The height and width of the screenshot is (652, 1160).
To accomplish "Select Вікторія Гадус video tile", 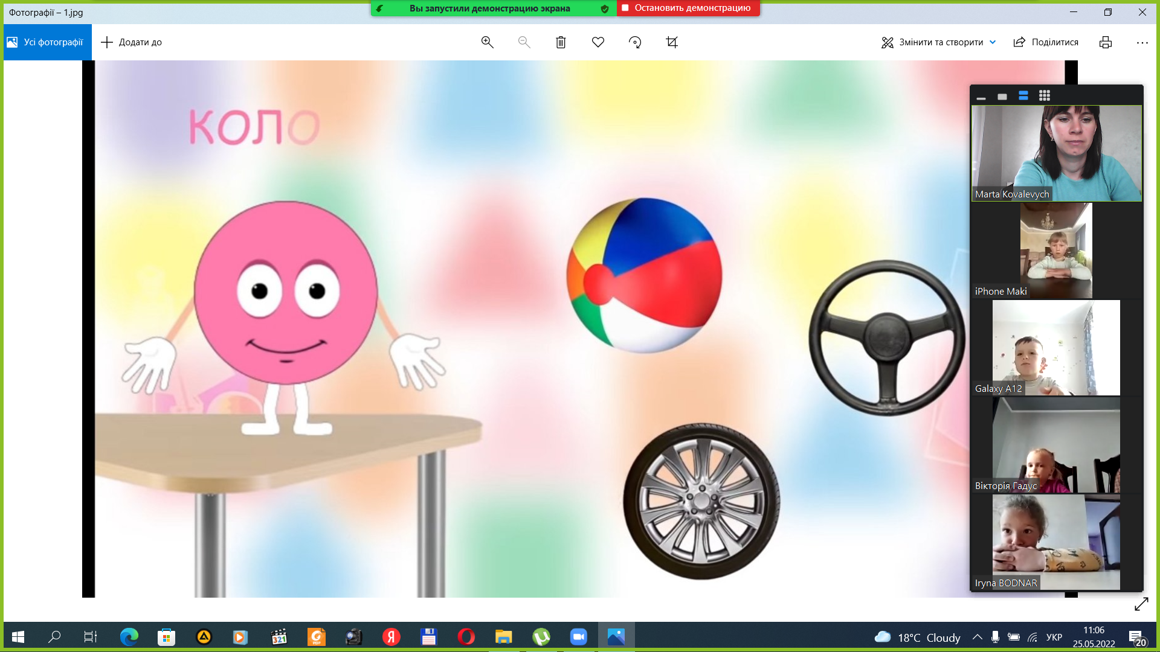I will 1057,445.
